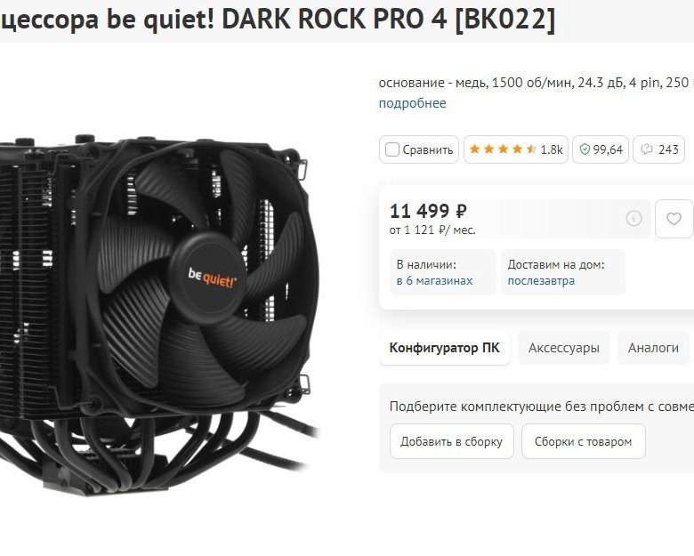Open the 243 comments badge
Screen dimensions: 694x556
659,149
